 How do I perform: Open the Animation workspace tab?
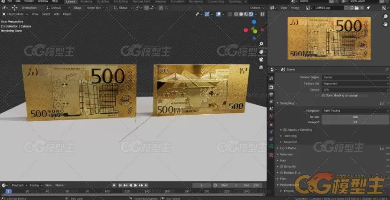click(x=177, y=1)
